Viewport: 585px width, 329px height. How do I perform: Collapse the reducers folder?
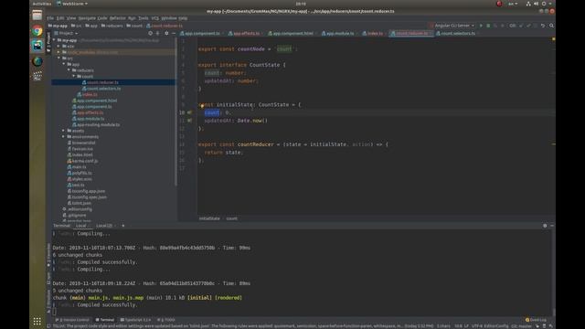coord(69,70)
